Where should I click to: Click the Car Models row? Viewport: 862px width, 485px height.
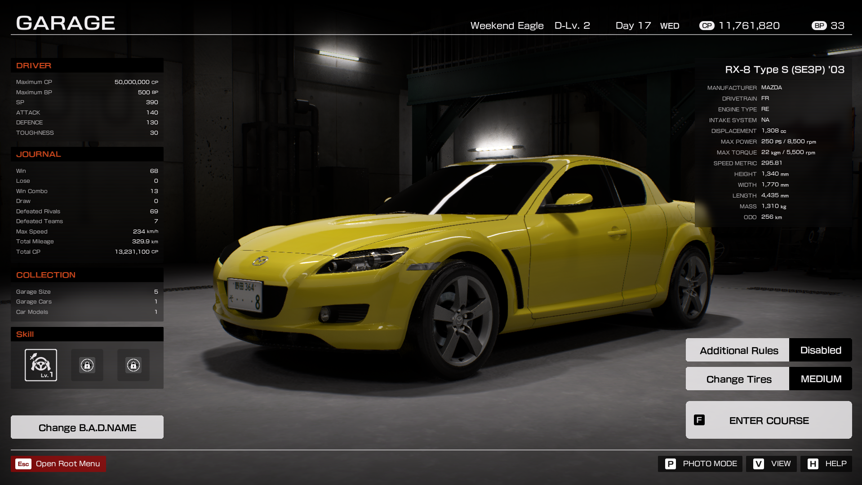[x=87, y=312]
